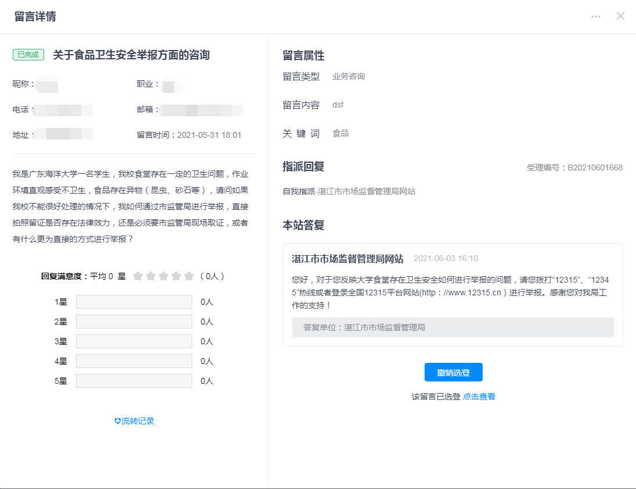Click the 已完成 status tag
The width and height of the screenshot is (636, 489).
tap(28, 55)
